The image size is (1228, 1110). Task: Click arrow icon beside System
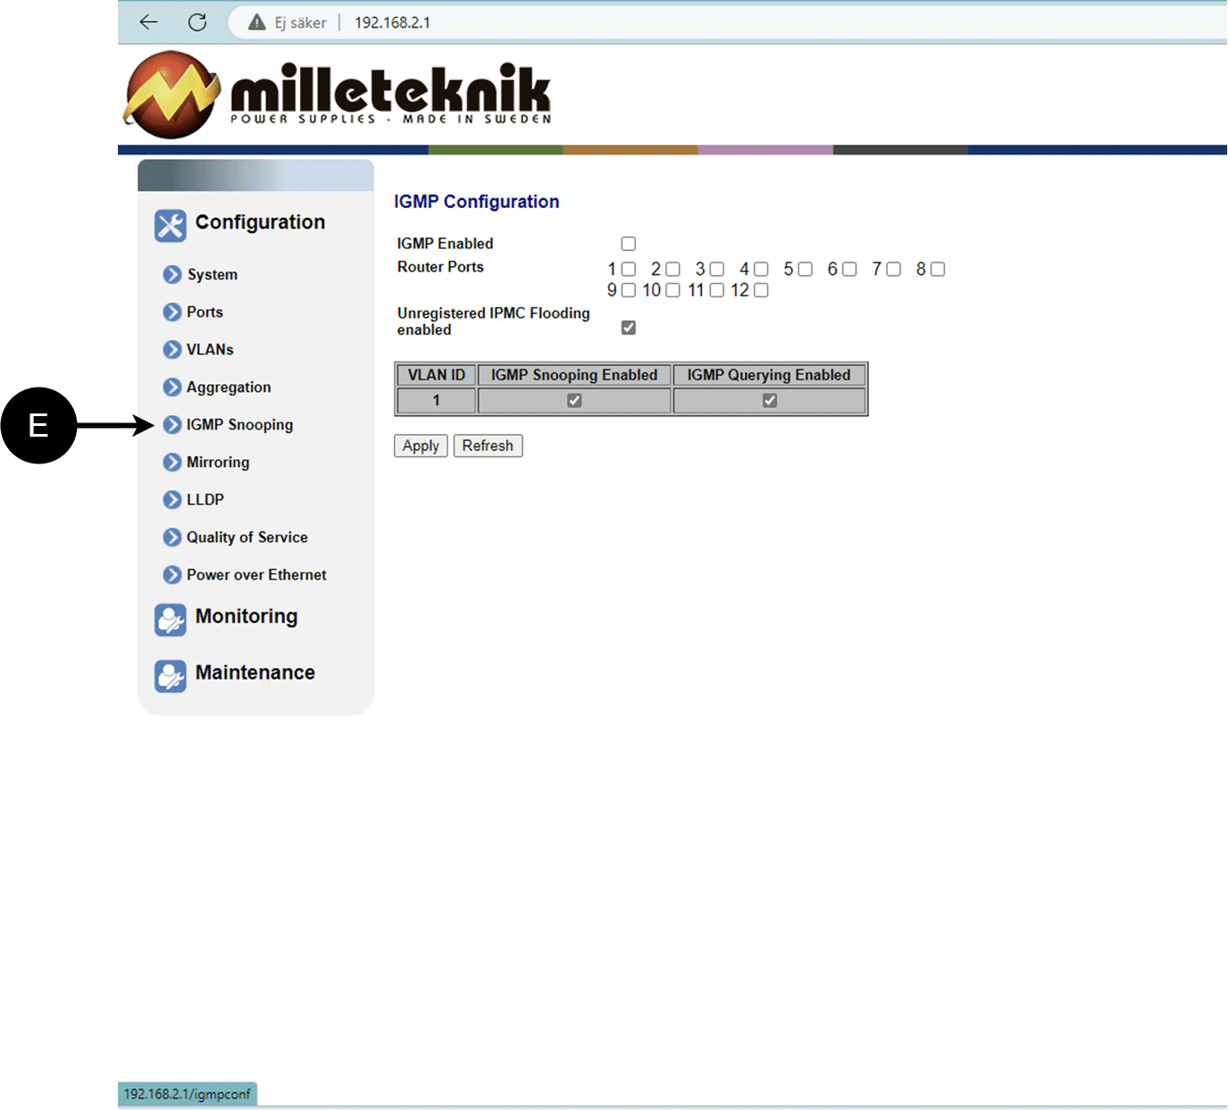[172, 274]
